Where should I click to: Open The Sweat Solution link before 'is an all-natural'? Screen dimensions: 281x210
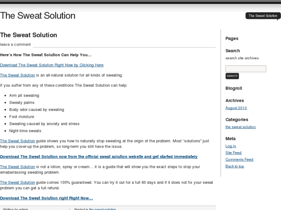(x=17, y=75)
